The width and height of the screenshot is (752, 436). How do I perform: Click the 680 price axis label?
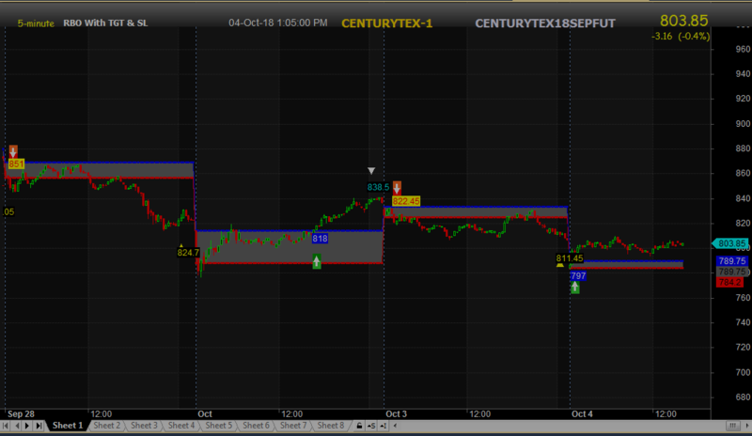coord(743,397)
